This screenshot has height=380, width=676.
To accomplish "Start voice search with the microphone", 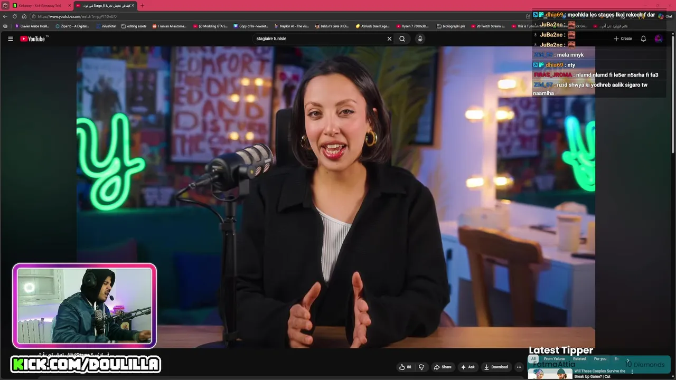I will coord(420,39).
